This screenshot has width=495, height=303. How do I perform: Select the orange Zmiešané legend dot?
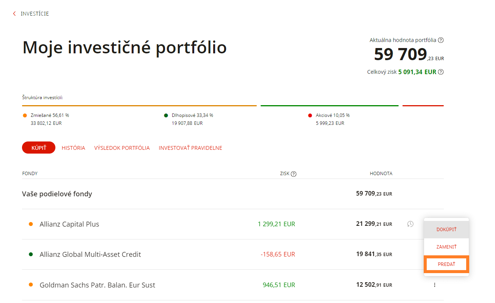pyautogui.click(x=25, y=115)
